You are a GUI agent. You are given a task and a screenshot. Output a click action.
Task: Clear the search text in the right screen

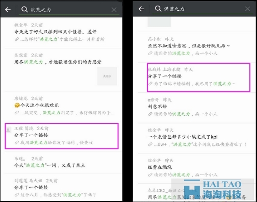247,9
